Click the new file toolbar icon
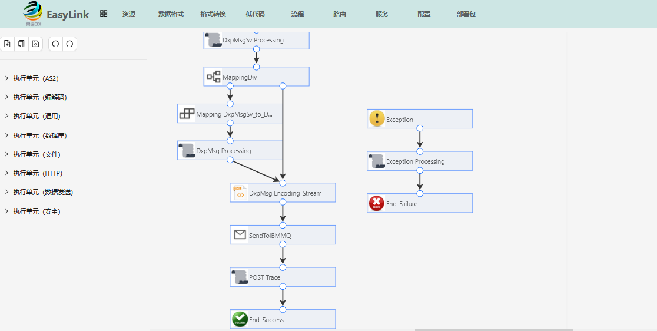The width and height of the screenshot is (657, 331). [x=7, y=44]
